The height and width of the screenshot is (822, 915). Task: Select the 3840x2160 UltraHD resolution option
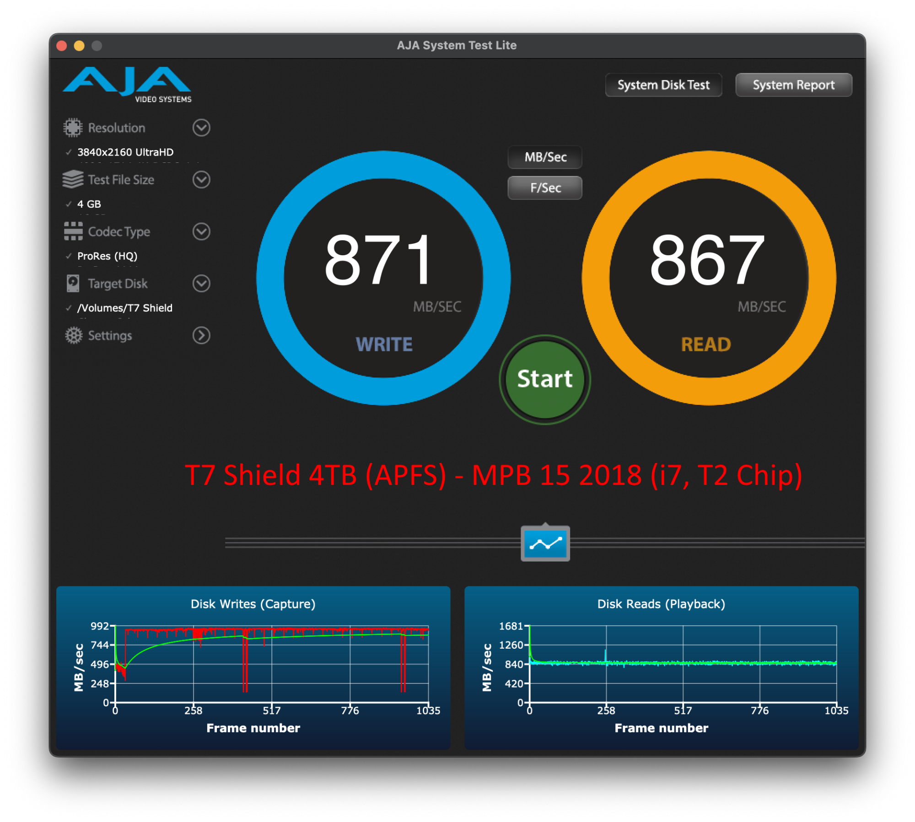click(125, 152)
